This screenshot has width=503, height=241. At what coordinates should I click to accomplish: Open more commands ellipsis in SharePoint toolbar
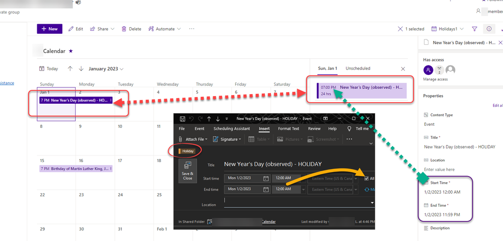pos(191,29)
